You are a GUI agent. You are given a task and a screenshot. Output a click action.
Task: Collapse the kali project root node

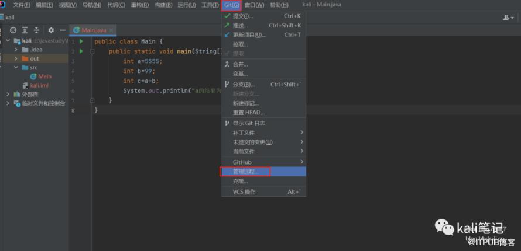8,41
